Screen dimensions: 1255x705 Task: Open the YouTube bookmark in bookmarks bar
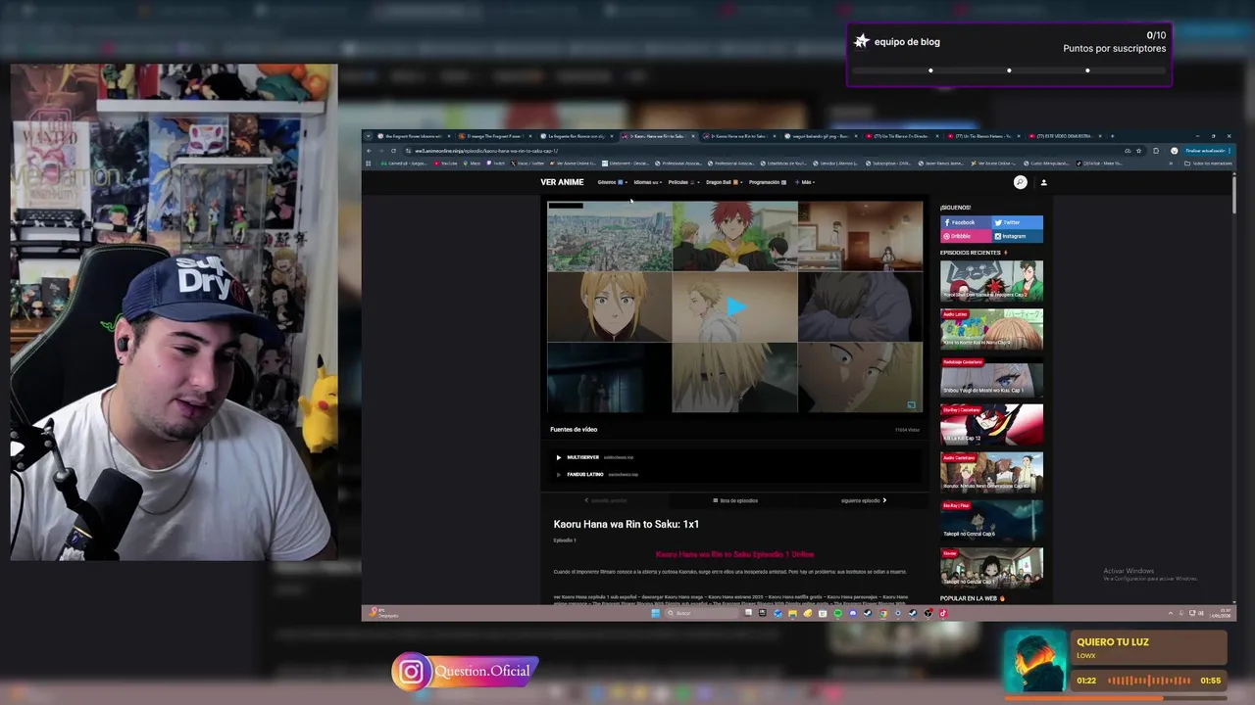[446, 163]
